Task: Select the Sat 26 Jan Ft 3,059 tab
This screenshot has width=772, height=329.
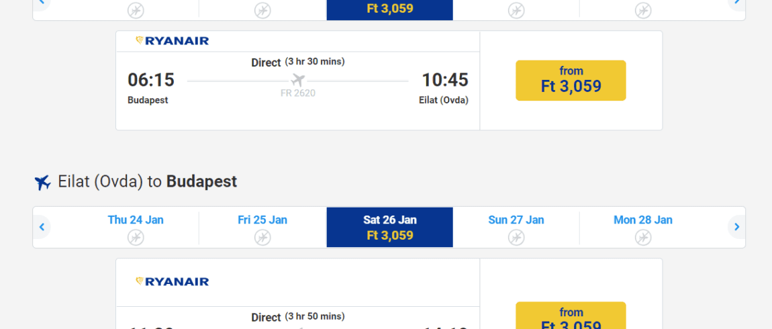Action: pos(389,227)
